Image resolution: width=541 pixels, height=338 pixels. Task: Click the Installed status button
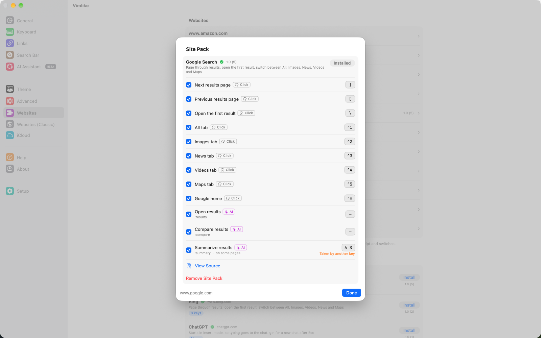tap(342, 63)
